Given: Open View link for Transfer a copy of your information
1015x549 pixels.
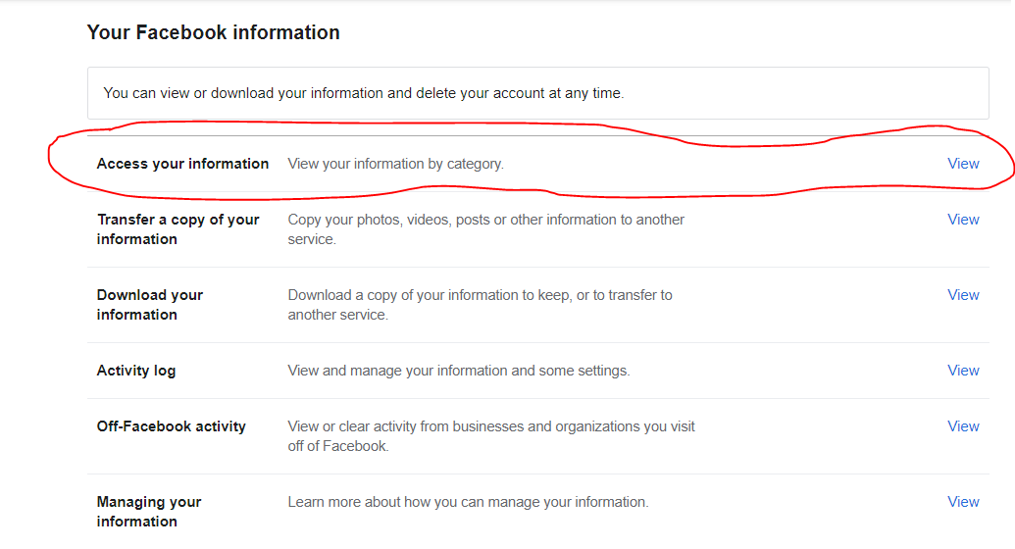Looking at the screenshot, I should [963, 220].
